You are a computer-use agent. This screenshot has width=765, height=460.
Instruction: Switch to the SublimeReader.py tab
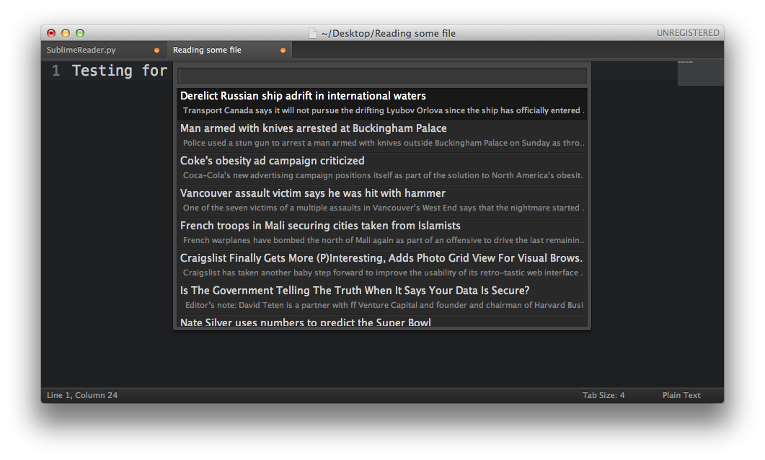[103, 50]
